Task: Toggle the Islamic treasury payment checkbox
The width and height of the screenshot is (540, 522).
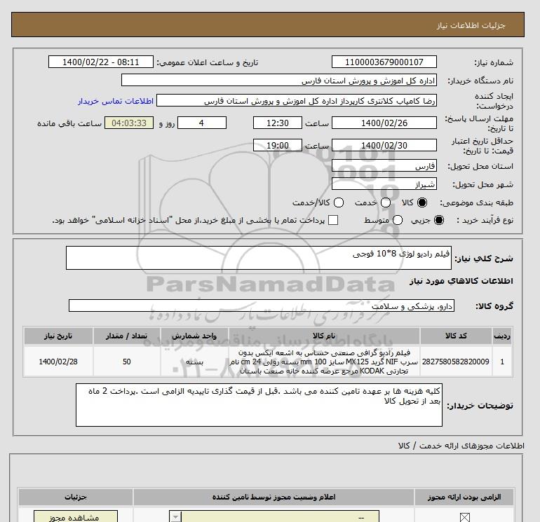Action: click(x=333, y=220)
